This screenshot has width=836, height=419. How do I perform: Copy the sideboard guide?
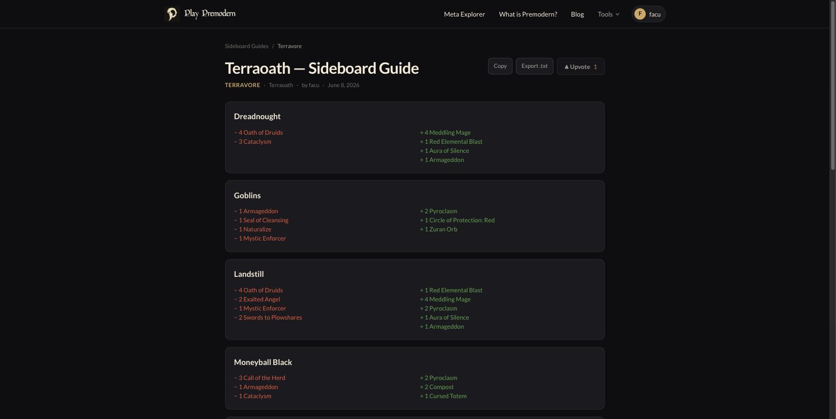pyautogui.click(x=500, y=66)
